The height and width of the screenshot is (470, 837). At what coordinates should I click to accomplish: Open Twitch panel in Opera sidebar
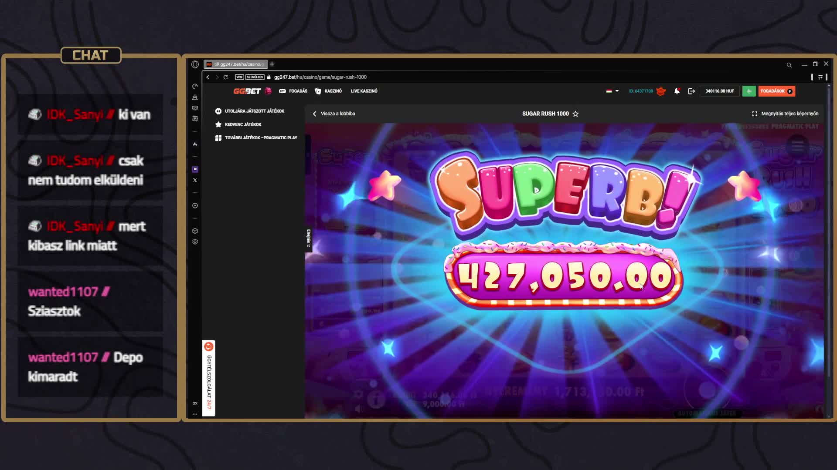pos(195,169)
